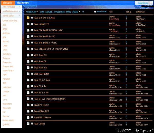Open the เพิ่มเติม dropdown in the thread filter bar
The width and height of the screenshot is (154, 133).
pyautogui.click(x=76, y=12)
